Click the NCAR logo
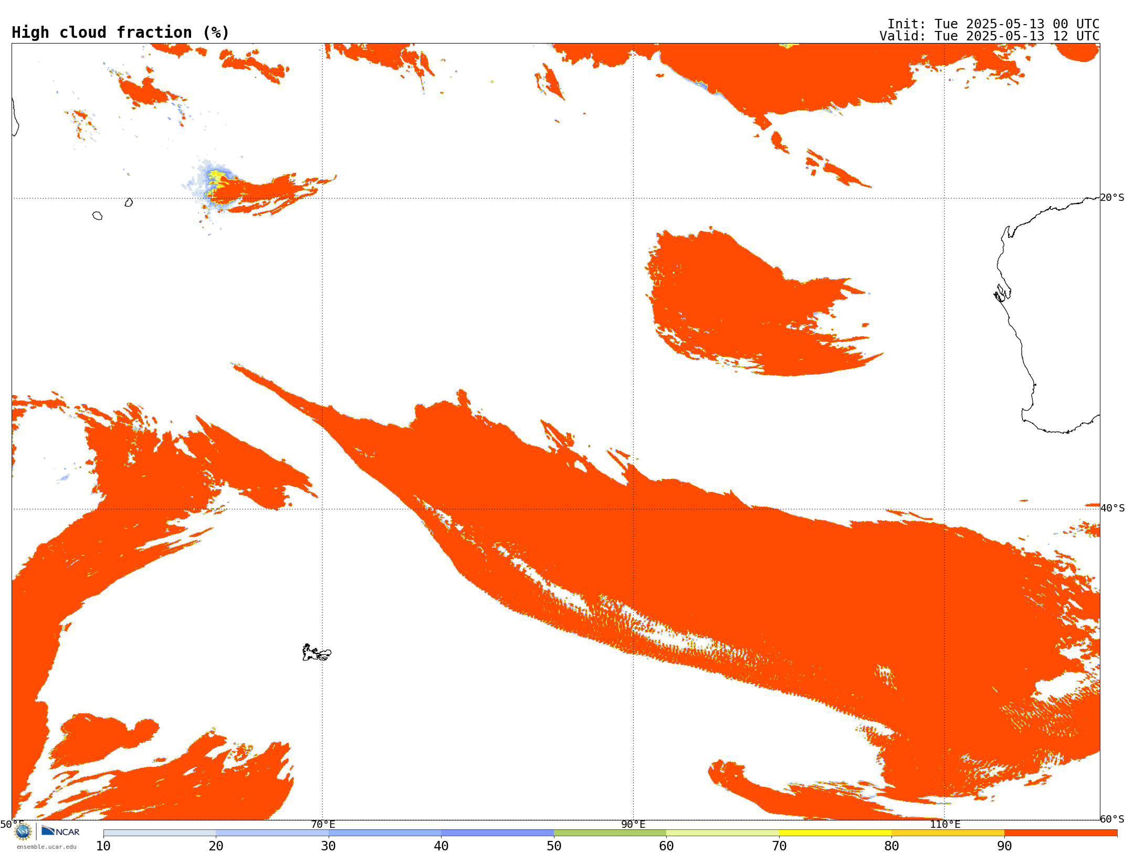Screen dimensions: 1134x853 (60, 831)
